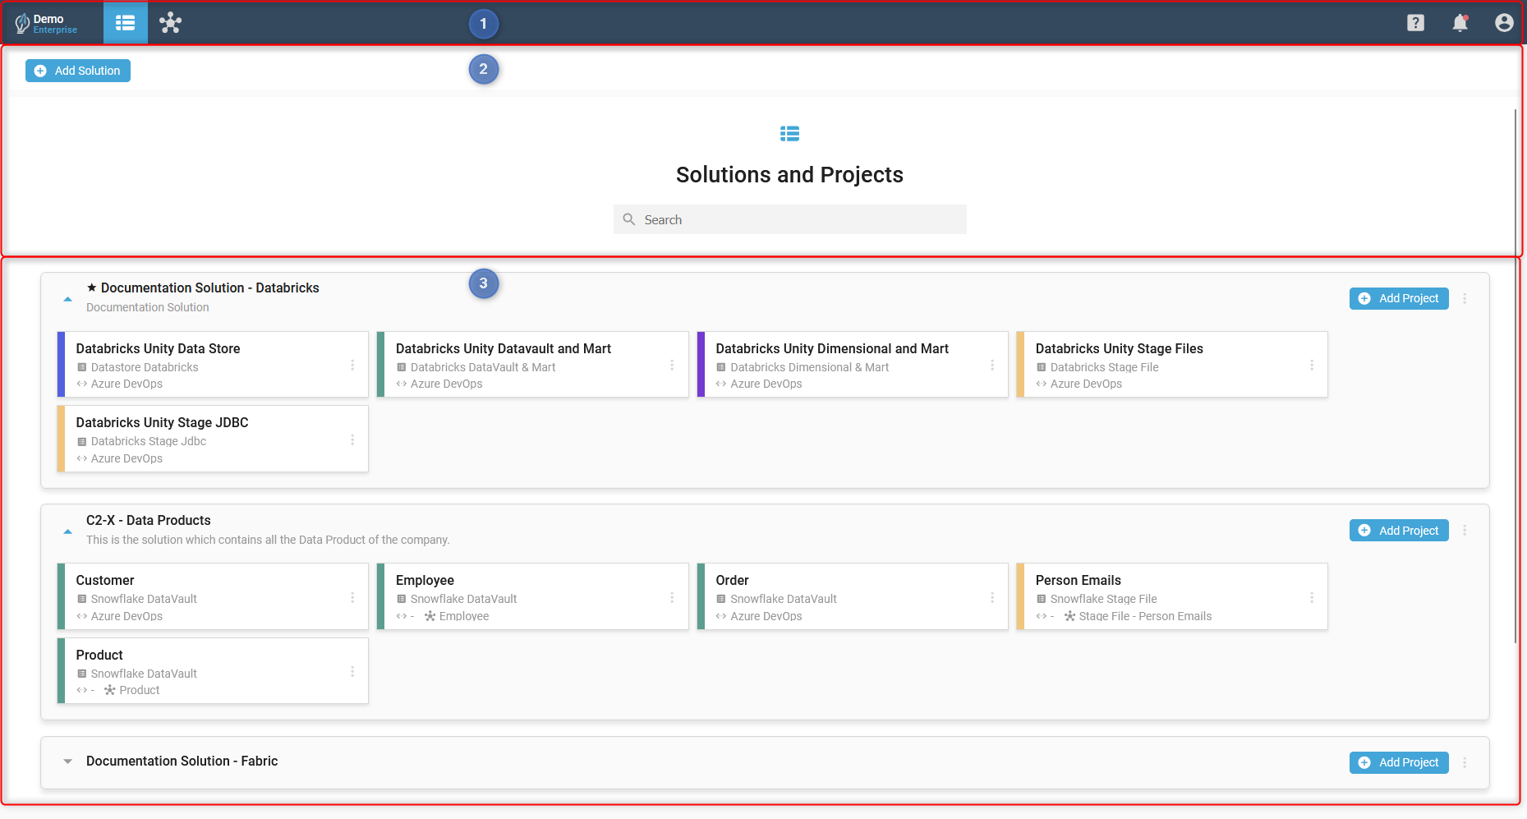Open the Employee project title

[425, 580]
